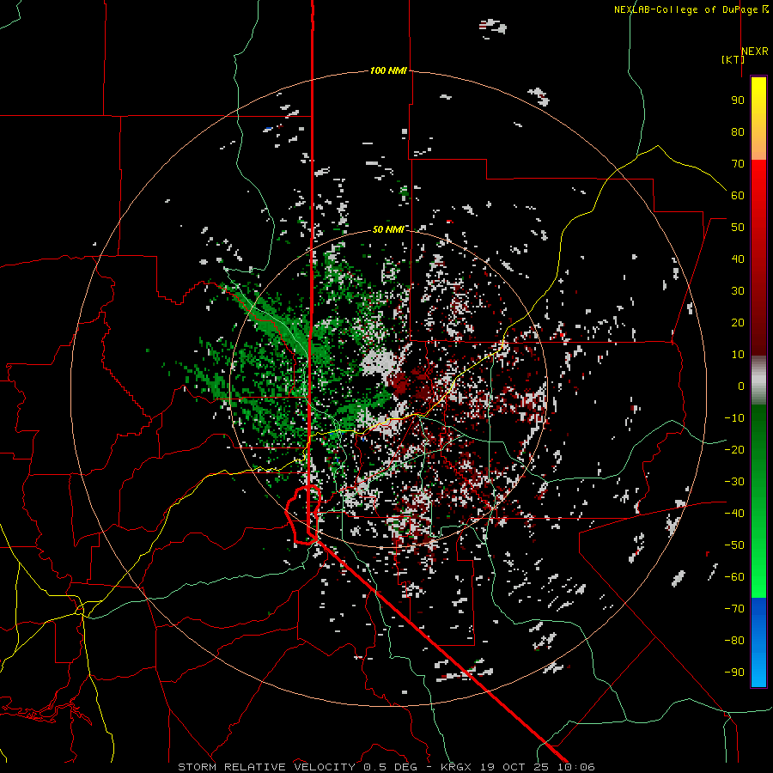Select the -10 value on the velocity scale
Screen dimensions: 773x773
734,418
